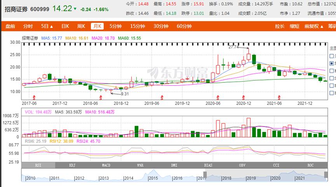Select the CCI indicator tab

pyautogui.click(x=276, y=165)
